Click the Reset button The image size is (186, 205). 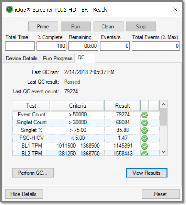pyautogui.click(x=161, y=194)
